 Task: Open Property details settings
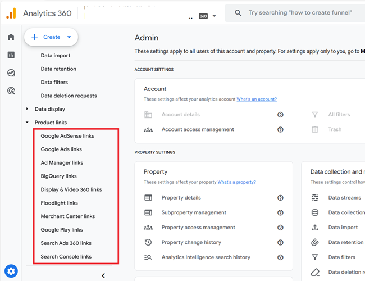[x=181, y=198]
